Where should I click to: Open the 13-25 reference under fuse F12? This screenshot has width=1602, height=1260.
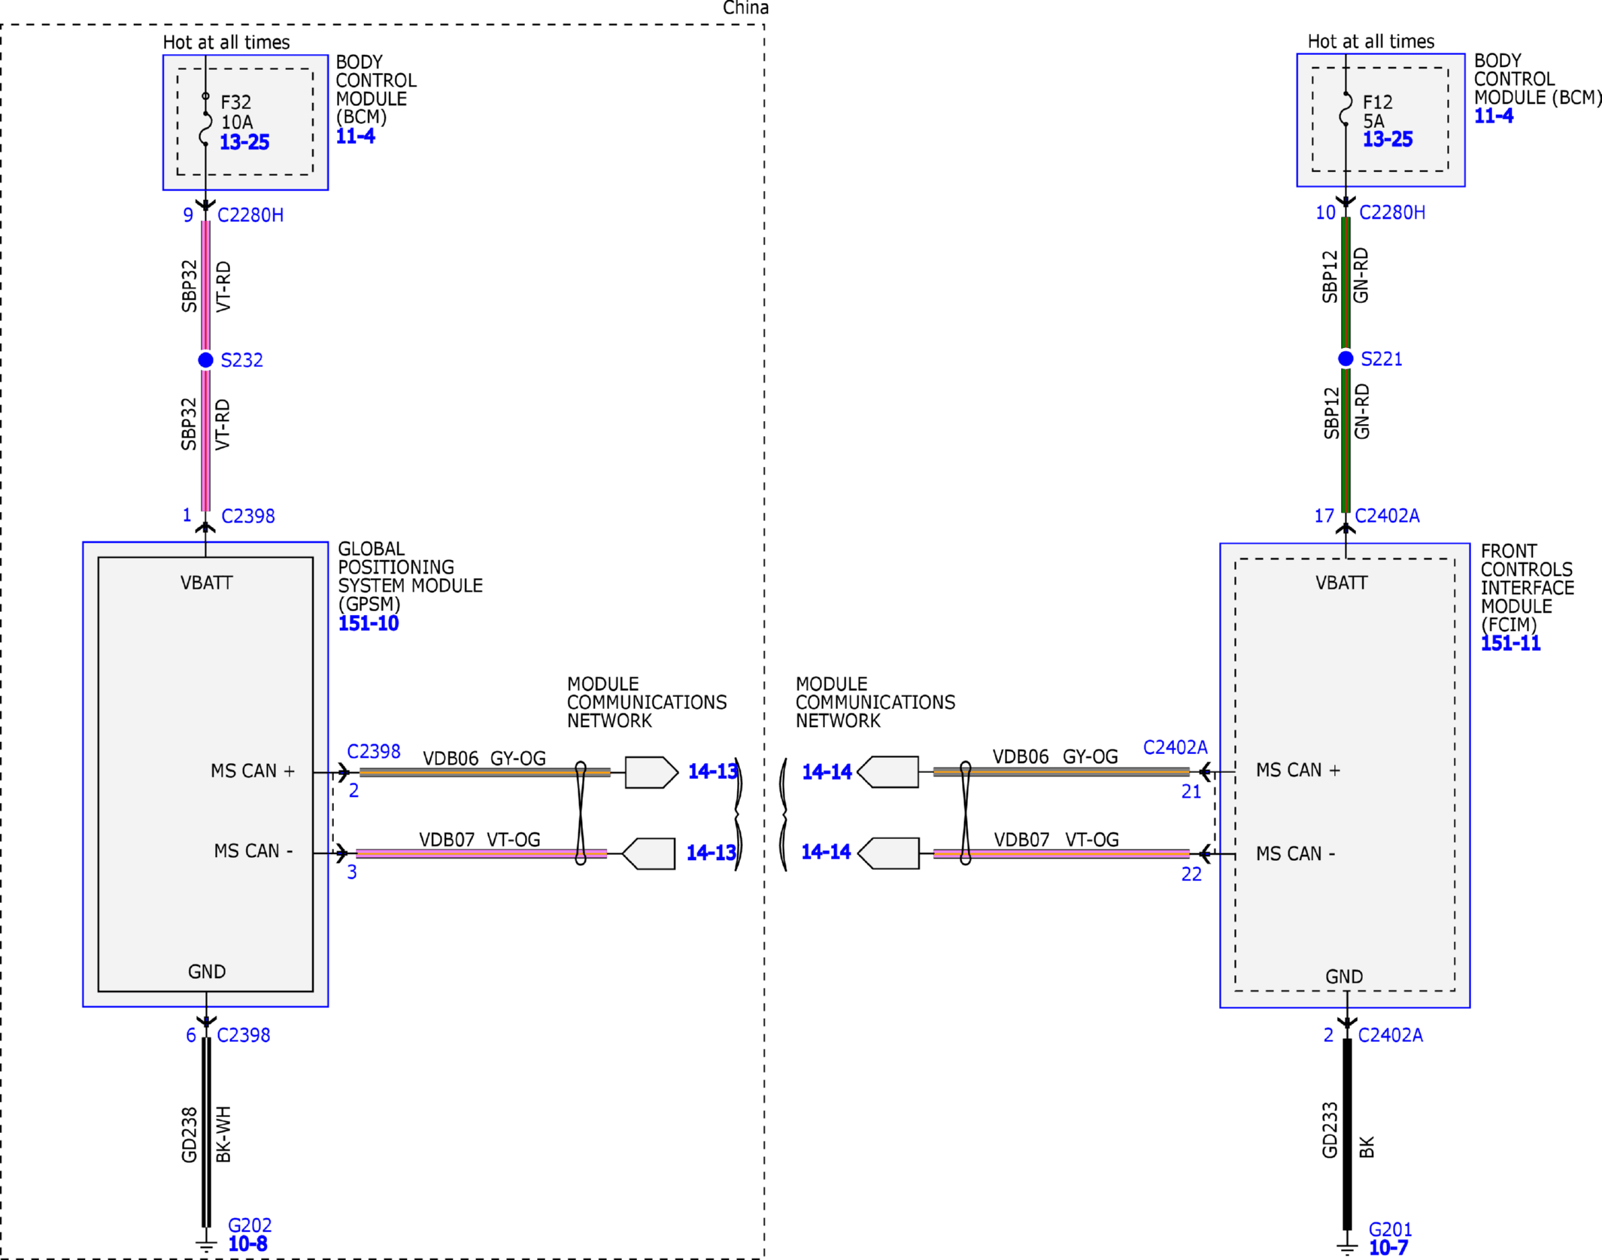pyautogui.click(x=1388, y=139)
